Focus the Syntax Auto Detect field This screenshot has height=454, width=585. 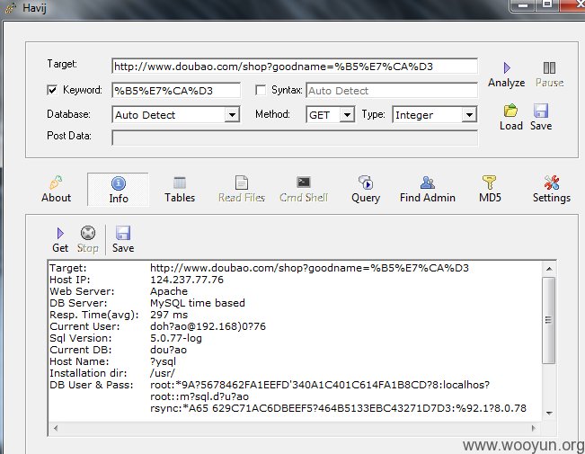click(392, 91)
